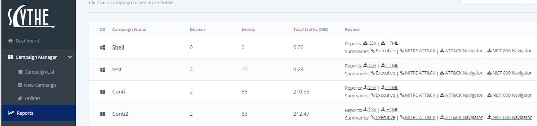Click the Reports chart icon

pos(11,113)
